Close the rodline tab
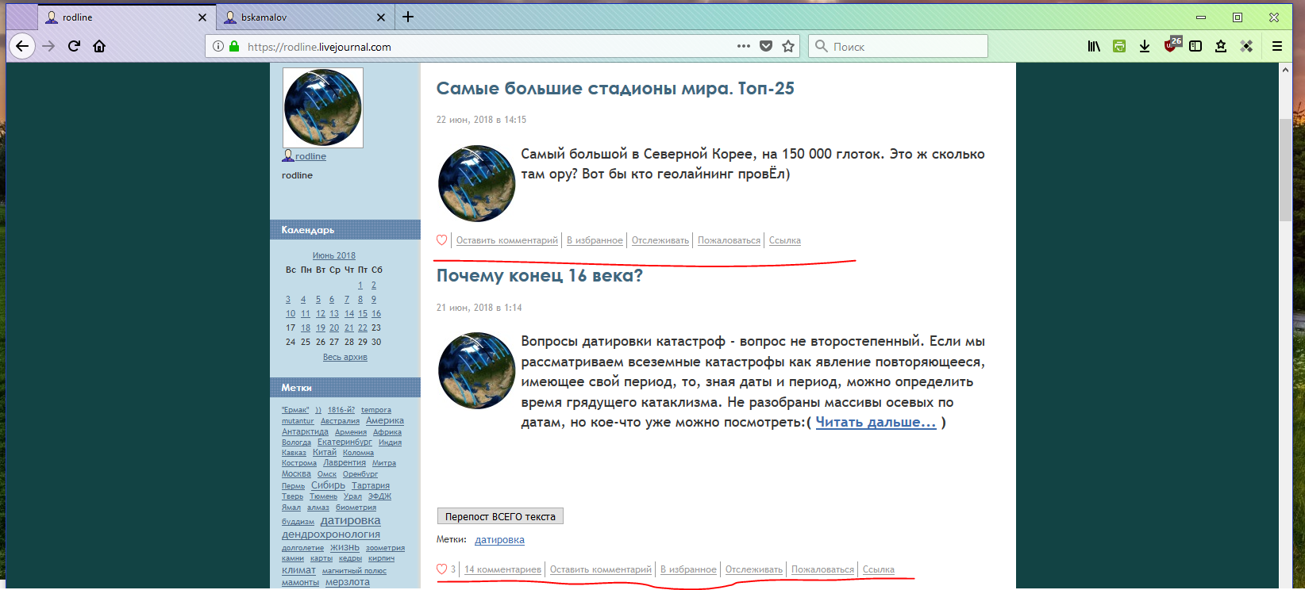The width and height of the screenshot is (1305, 590). [202, 17]
